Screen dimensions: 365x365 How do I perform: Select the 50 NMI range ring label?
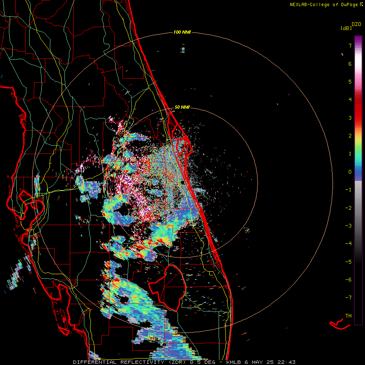(182, 107)
